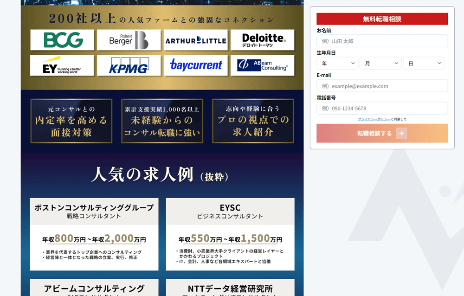Select the Arthur D. Little logo
Screen dimensions: 464x296
195,40
